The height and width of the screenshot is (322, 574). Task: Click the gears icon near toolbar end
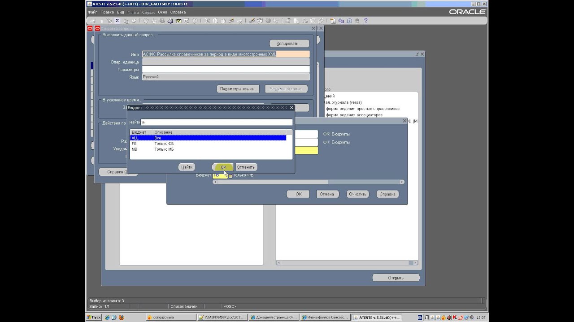point(341,21)
